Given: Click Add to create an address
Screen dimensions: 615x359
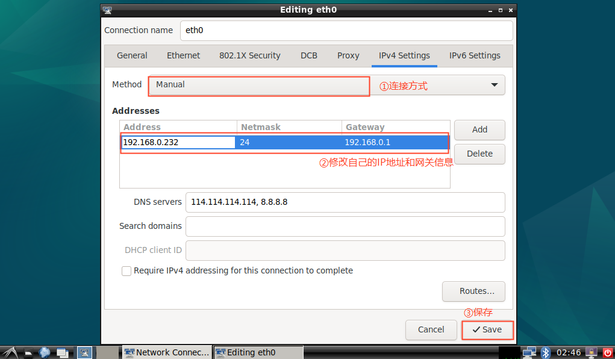Looking at the screenshot, I should click(x=479, y=130).
